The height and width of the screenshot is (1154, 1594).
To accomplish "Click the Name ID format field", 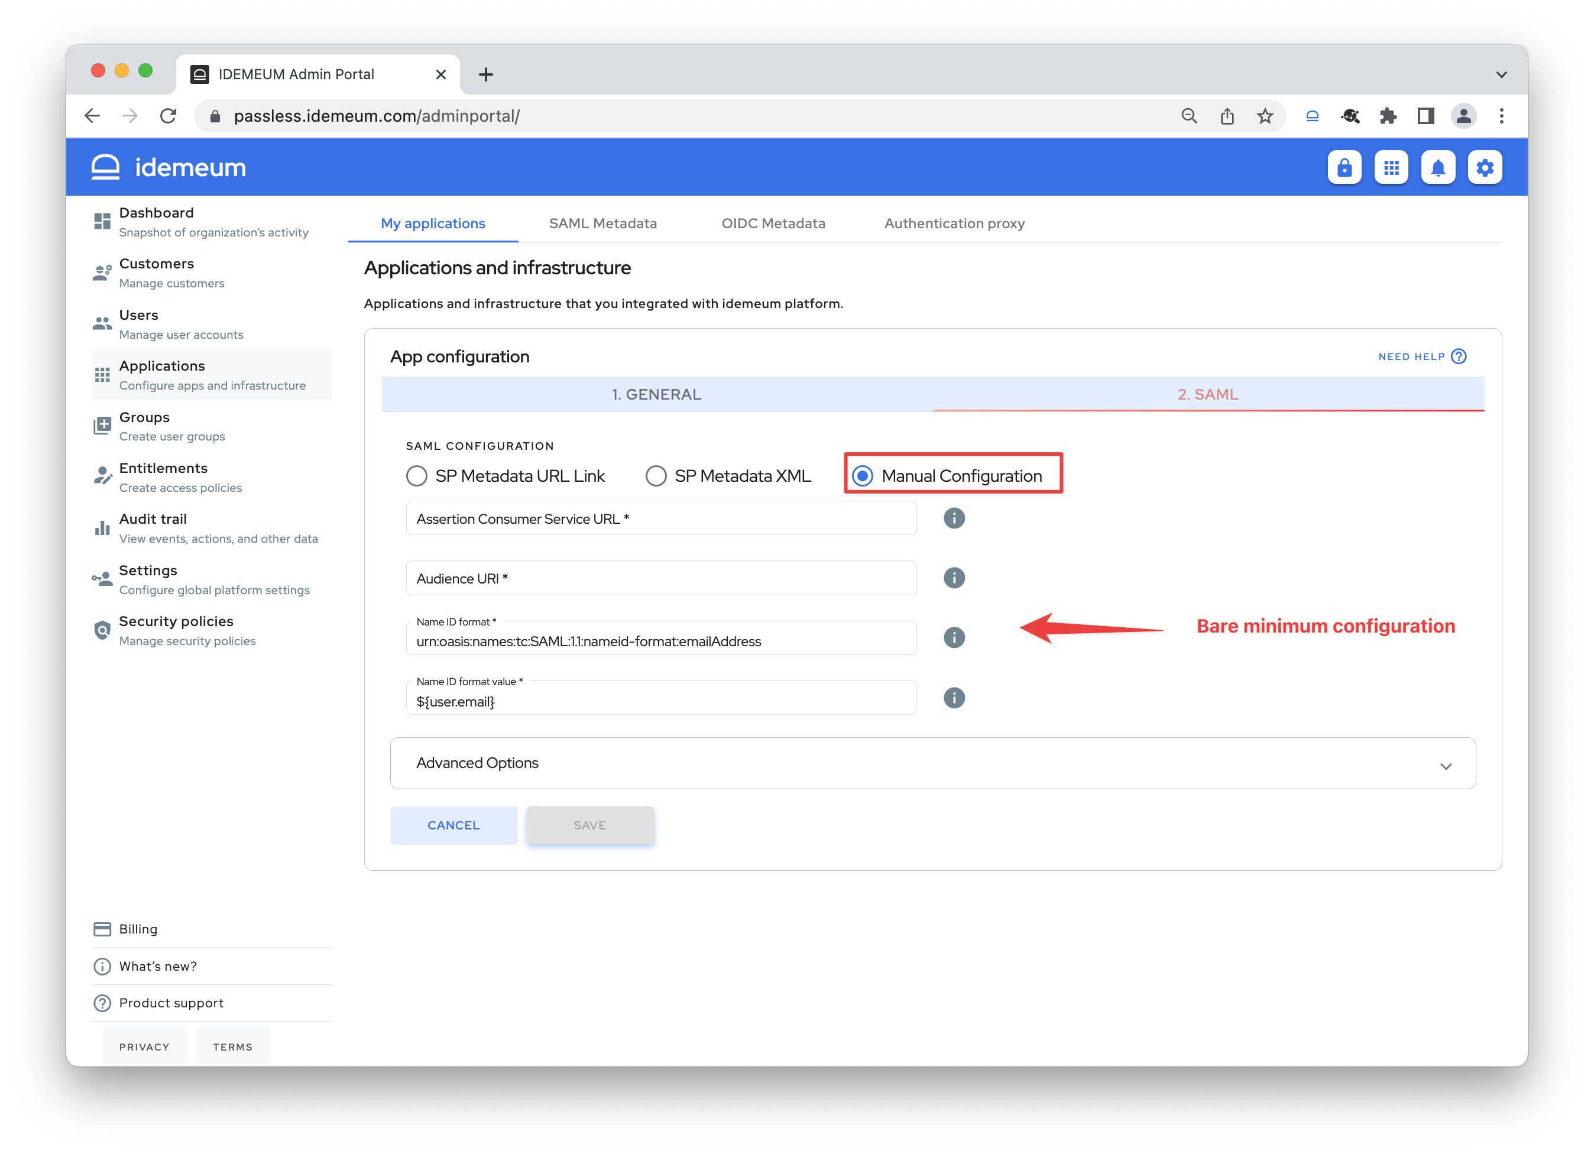I will pos(660,637).
